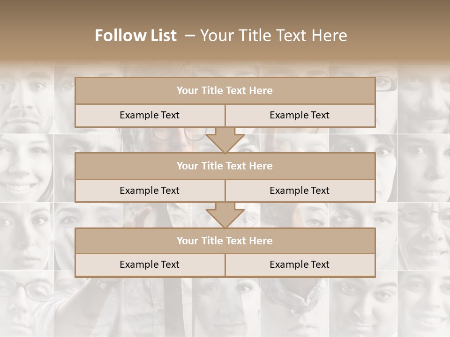Select the middle block's "Your Title Text Here" header
450x337 pixels.
(x=225, y=166)
